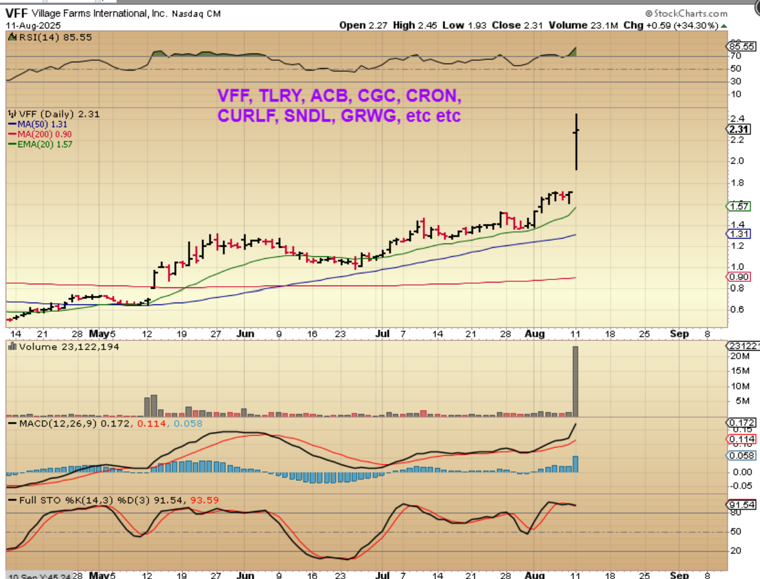This screenshot has width=760, height=579.
Task: Click the 0.90 MA(200) tag on price axis
Action: click(739, 277)
